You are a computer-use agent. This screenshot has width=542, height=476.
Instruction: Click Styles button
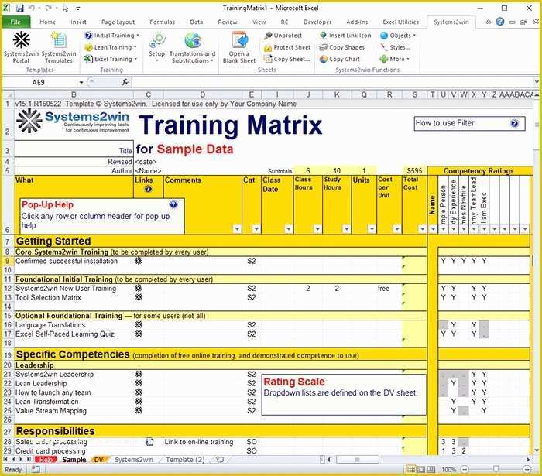point(395,47)
